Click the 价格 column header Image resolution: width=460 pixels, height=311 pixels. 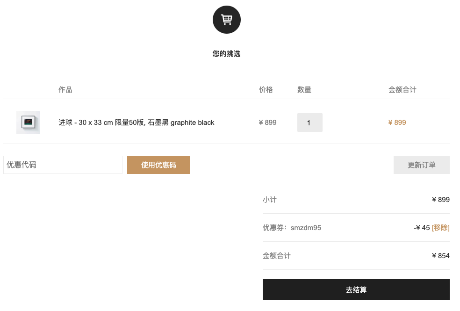(x=266, y=90)
